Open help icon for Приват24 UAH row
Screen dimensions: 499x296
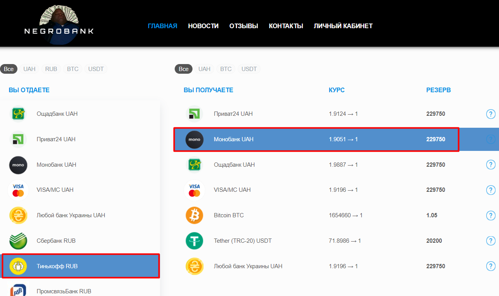490,114
